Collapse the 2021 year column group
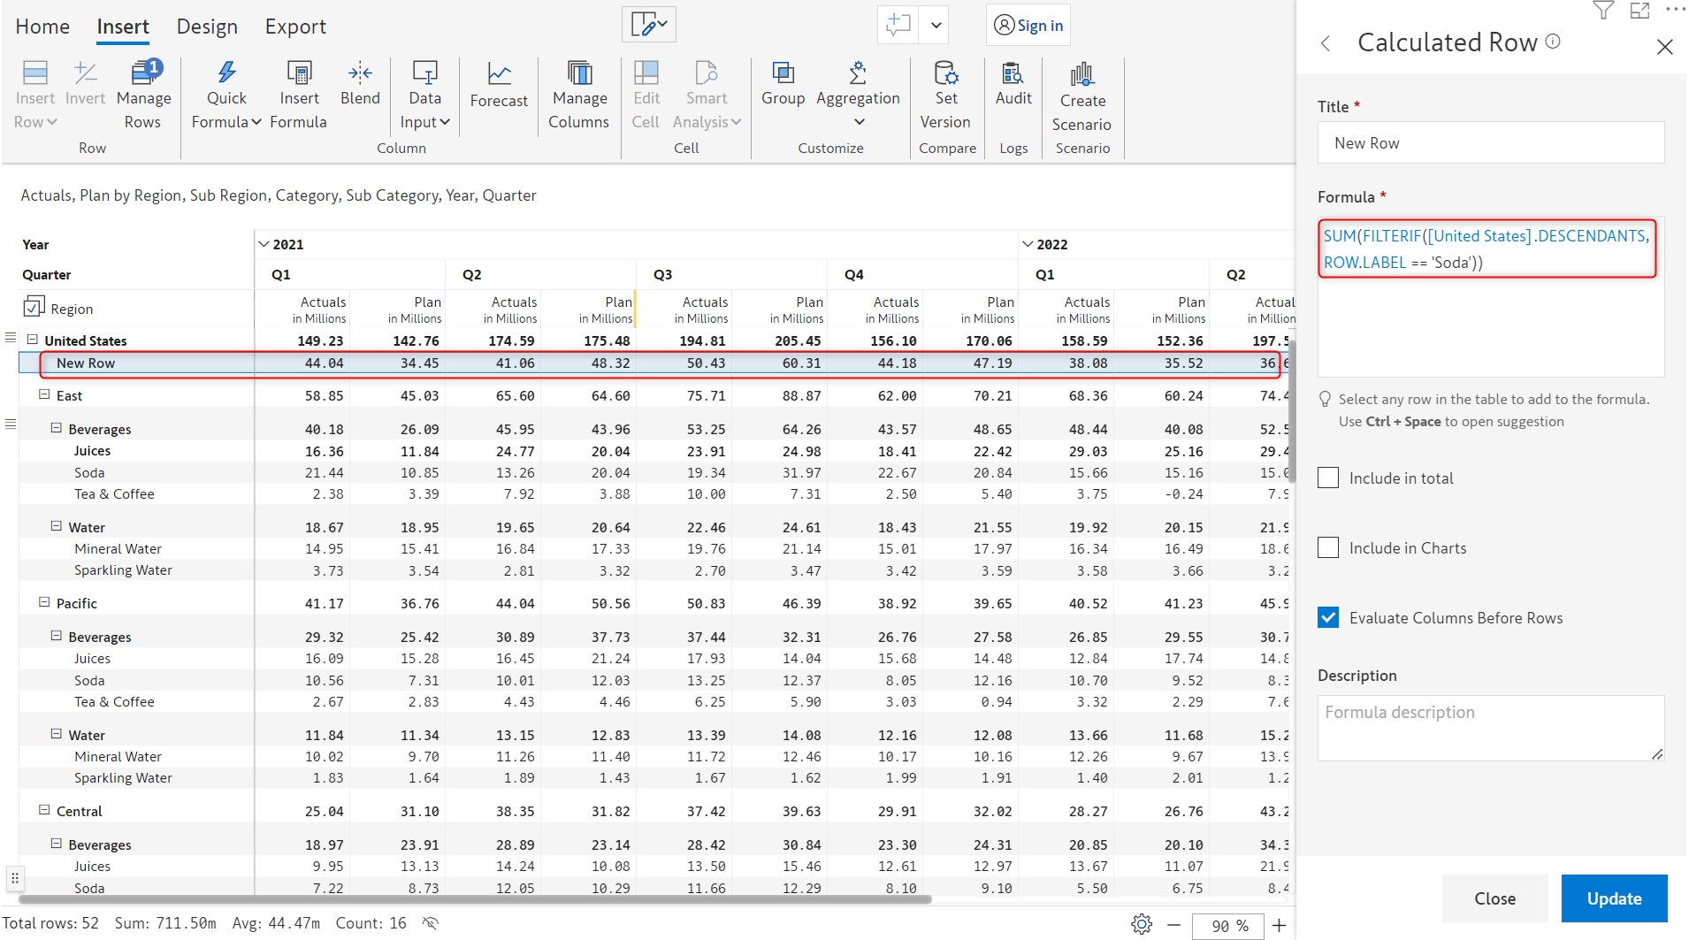This screenshot has width=1689, height=940. (x=264, y=244)
